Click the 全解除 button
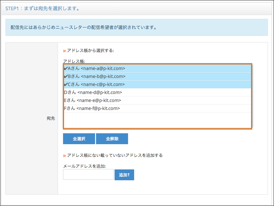This screenshot has height=206, width=274. pos(112,139)
